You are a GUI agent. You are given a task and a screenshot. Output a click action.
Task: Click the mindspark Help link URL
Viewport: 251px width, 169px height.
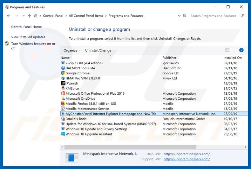187,154
